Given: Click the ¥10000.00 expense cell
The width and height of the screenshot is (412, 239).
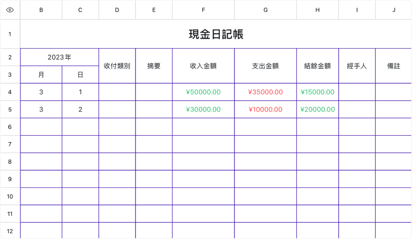Looking at the screenshot, I should 266,109.
